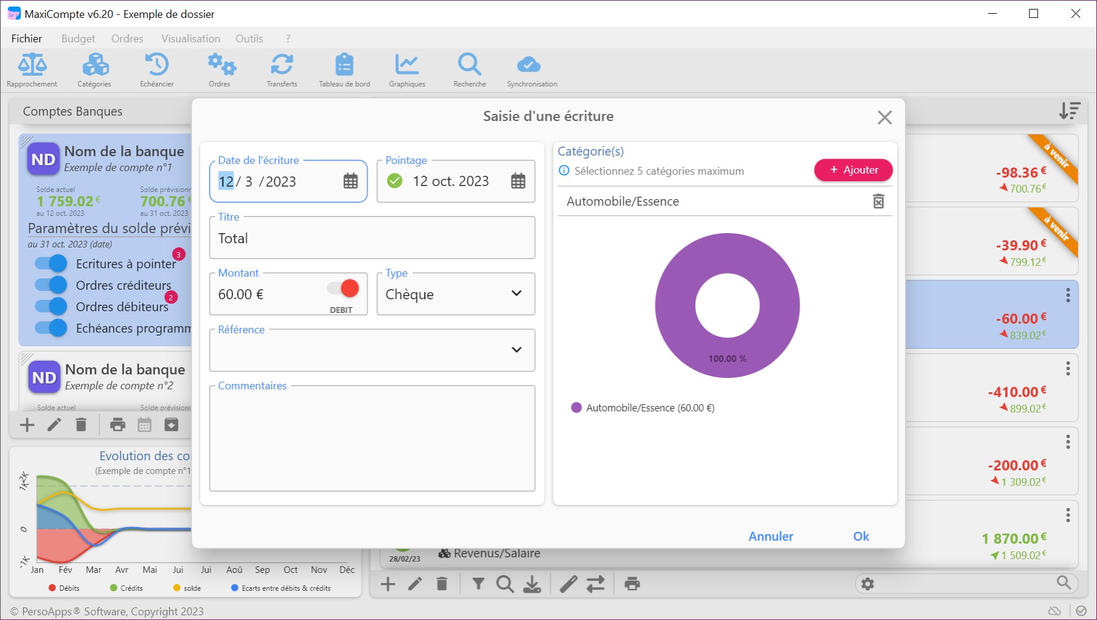Open options menu for the -200.00 € entry
This screenshot has width=1097, height=620.
pyautogui.click(x=1068, y=442)
